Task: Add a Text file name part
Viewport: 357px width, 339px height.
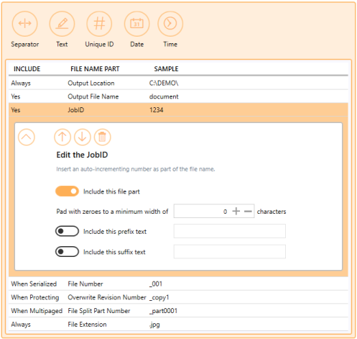Action: (62, 24)
